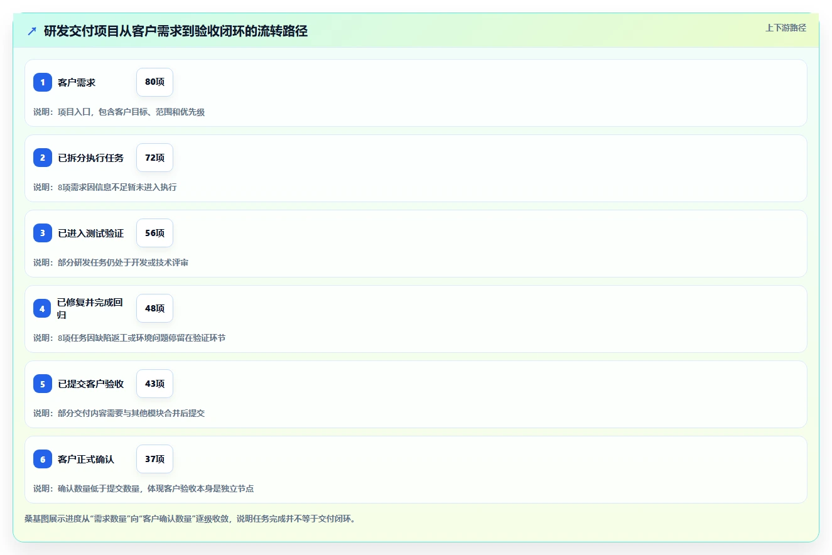The width and height of the screenshot is (832, 555).
Task: Click the 37项 value pill
Action: tap(154, 459)
